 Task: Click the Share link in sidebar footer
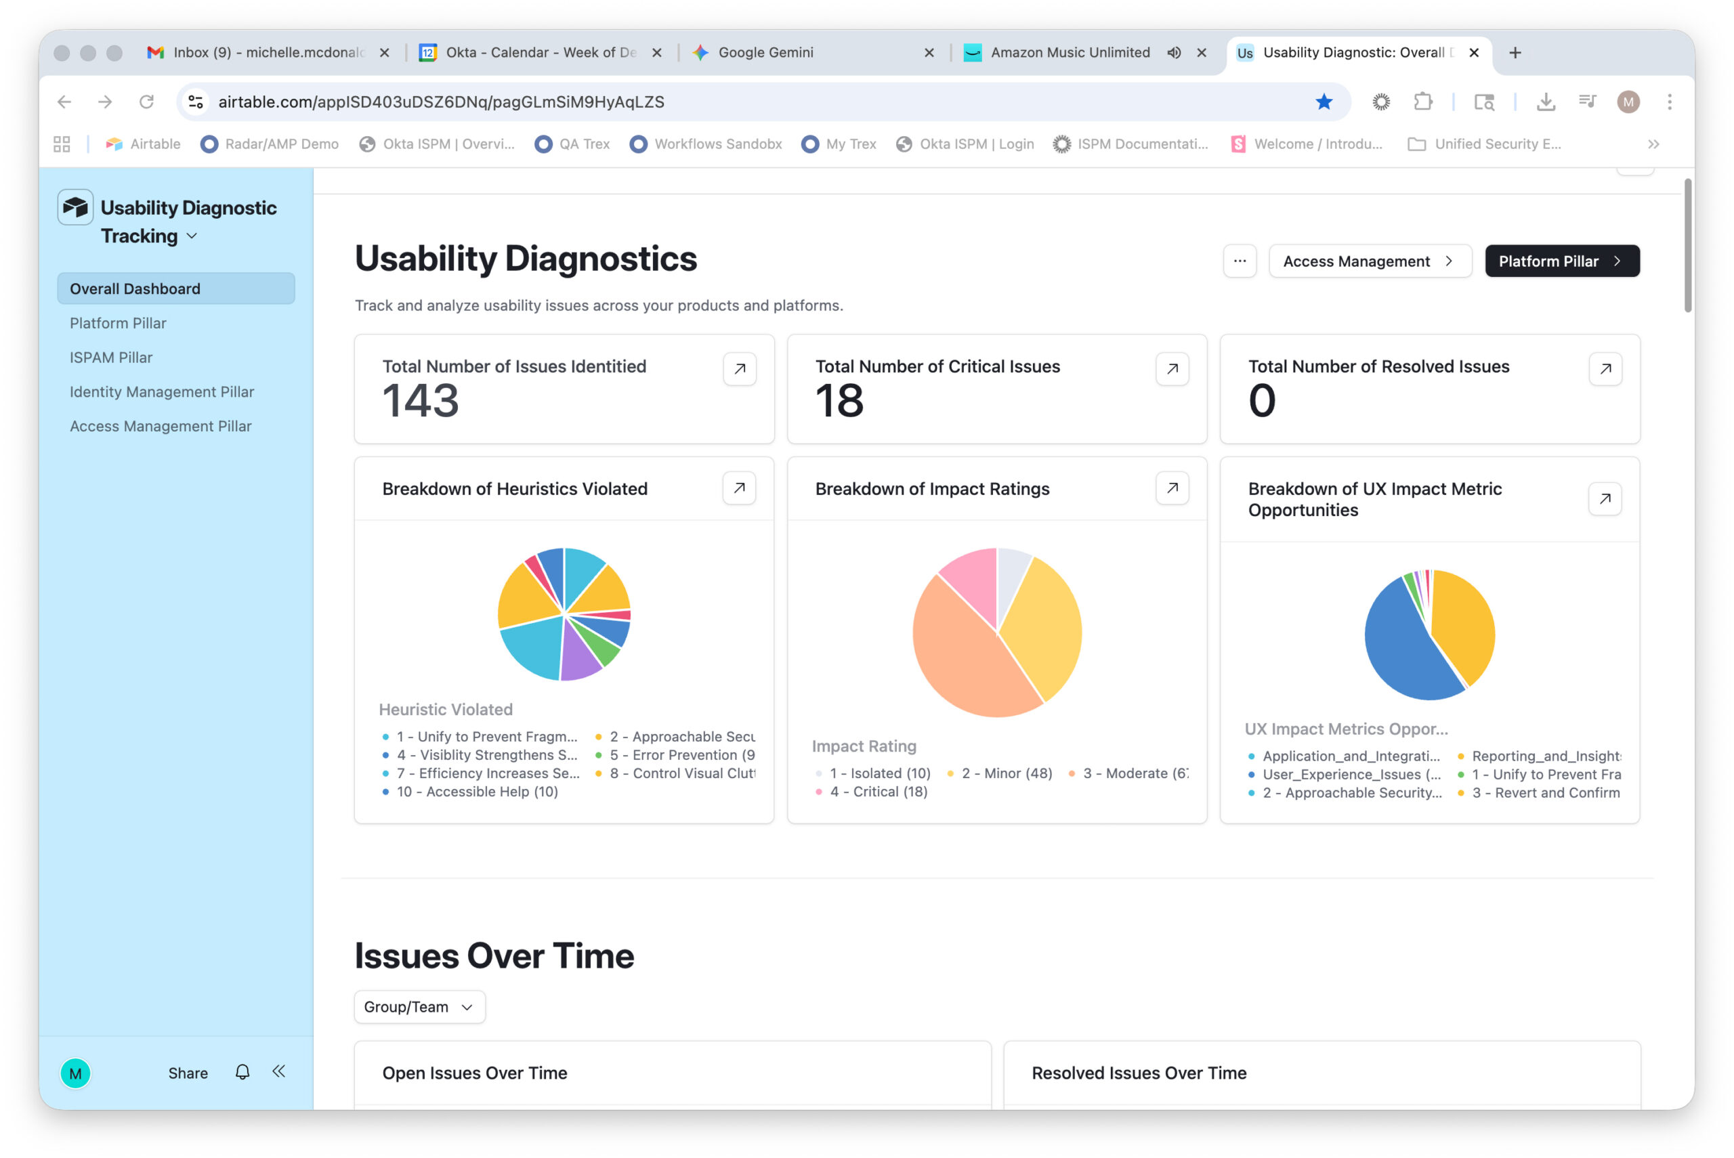click(x=188, y=1072)
